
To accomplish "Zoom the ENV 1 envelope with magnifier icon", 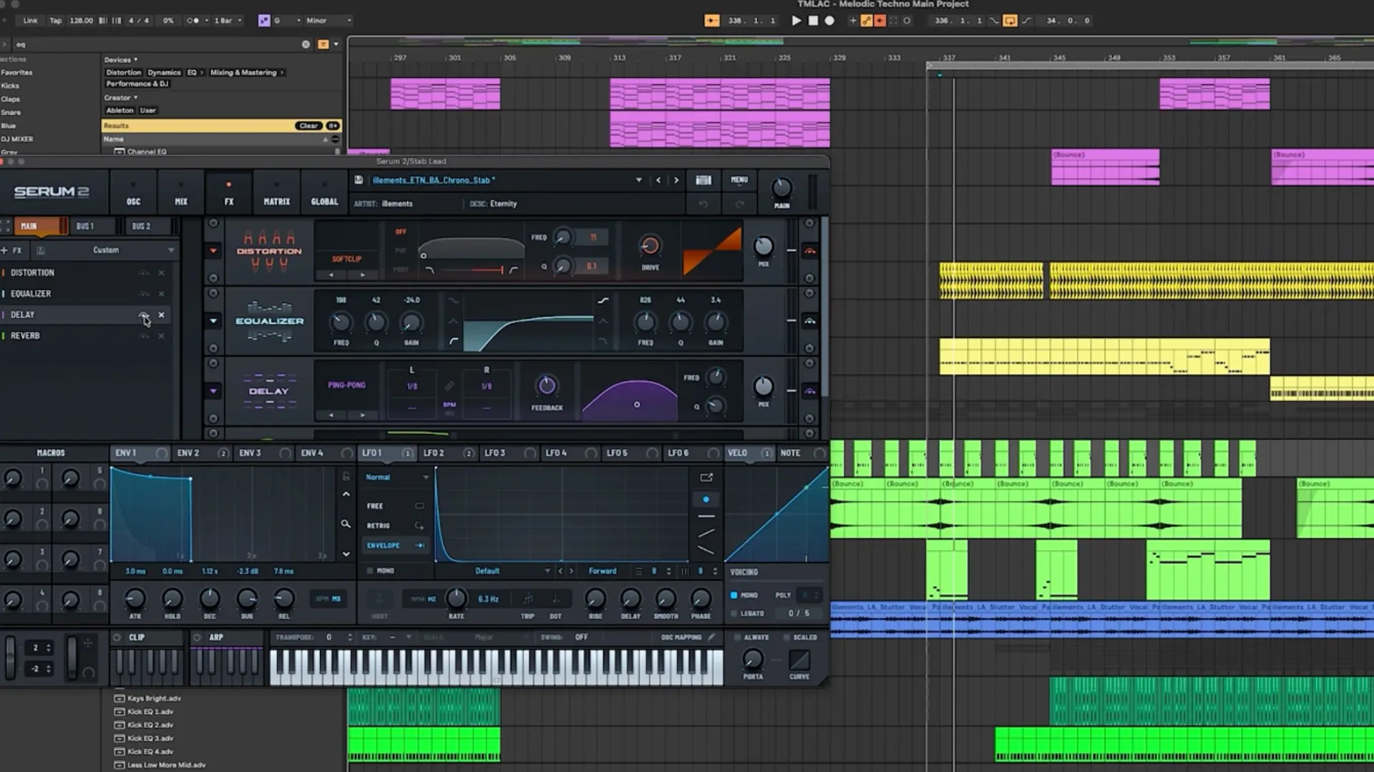I will [x=346, y=524].
